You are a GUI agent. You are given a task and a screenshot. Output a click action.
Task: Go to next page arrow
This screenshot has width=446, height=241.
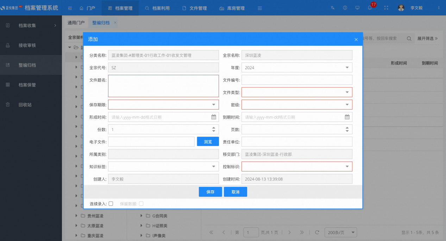(289, 232)
